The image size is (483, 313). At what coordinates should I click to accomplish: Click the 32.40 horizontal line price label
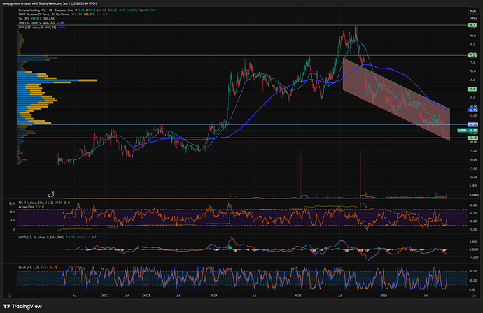coord(472,138)
